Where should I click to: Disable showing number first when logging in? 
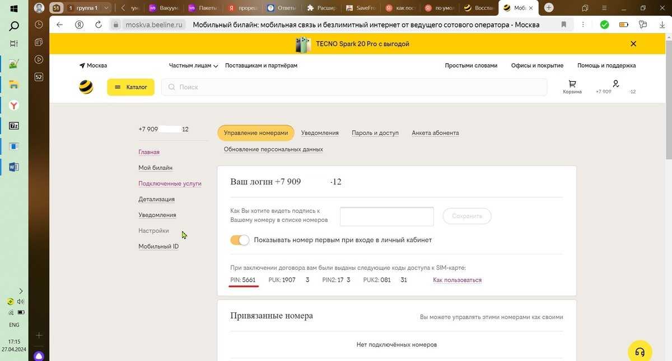click(x=240, y=239)
